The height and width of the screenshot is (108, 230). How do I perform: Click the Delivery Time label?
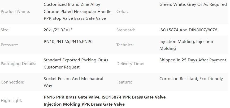130,63
